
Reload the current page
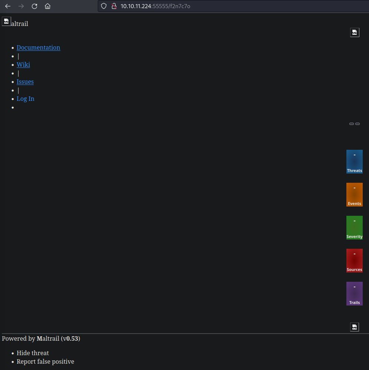34,6
